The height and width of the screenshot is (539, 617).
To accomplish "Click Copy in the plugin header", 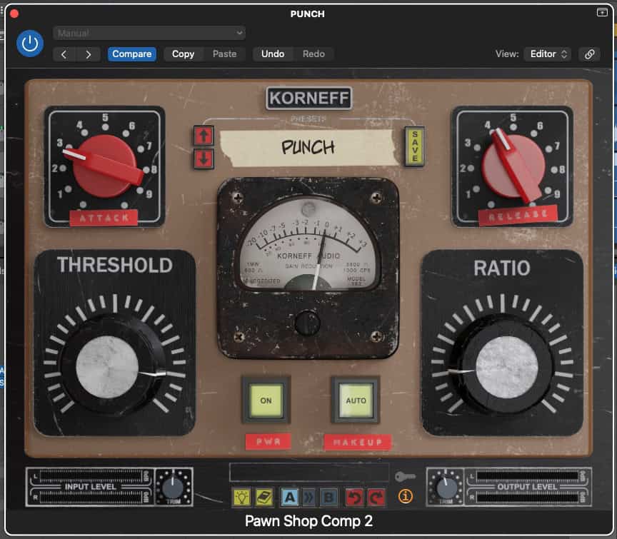I will tap(183, 54).
